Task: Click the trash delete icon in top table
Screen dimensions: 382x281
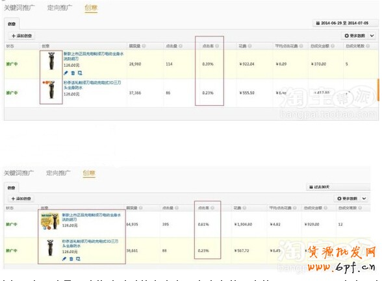Action: pyautogui.click(x=73, y=73)
